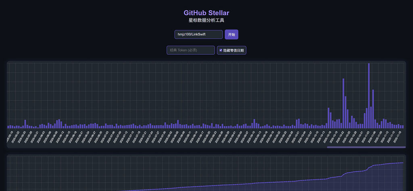This screenshot has width=413, height=191.
Task: Click the 2025-06-18 axis date label
Action: pos(72,137)
